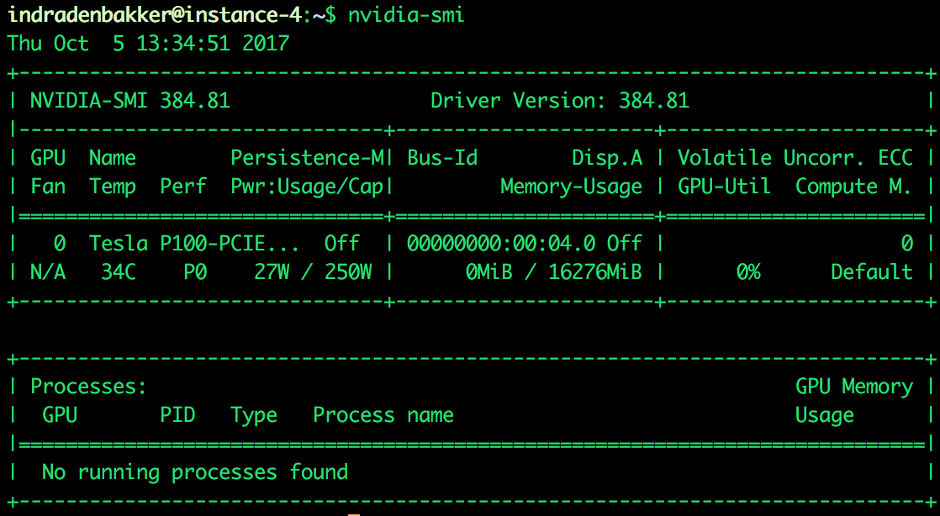Viewport: 940px width, 516px height.
Task: Click the 'Name' column header
Action: point(113,158)
